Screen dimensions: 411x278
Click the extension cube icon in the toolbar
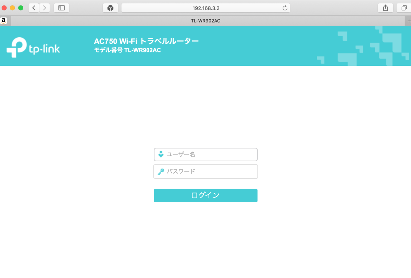[x=110, y=8]
